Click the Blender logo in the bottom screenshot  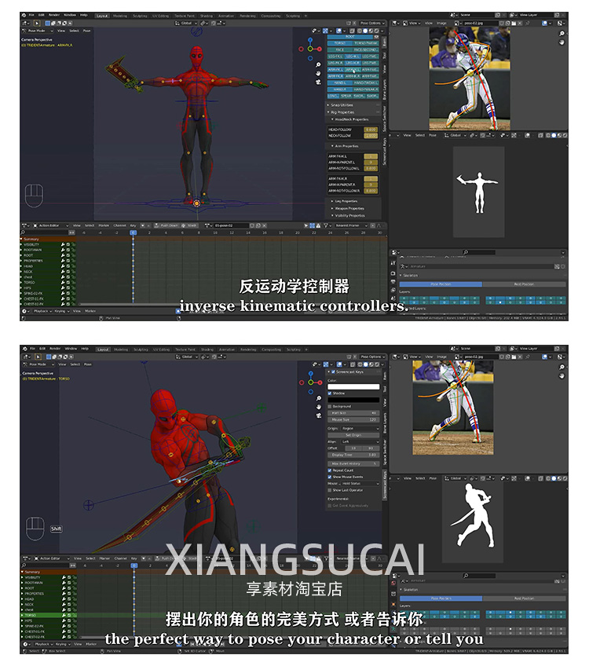pyautogui.click(x=25, y=349)
